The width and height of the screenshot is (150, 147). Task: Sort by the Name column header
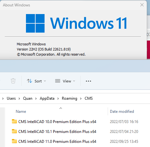click(x=21, y=112)
